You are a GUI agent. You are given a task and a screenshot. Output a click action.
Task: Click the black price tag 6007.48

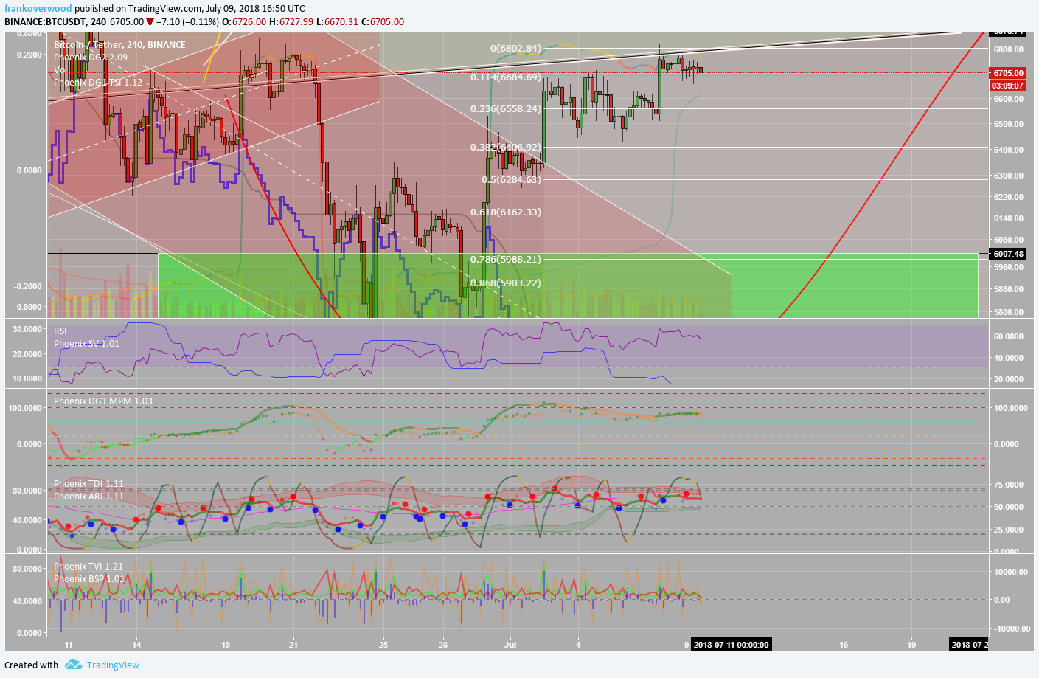coord(1008,254)
